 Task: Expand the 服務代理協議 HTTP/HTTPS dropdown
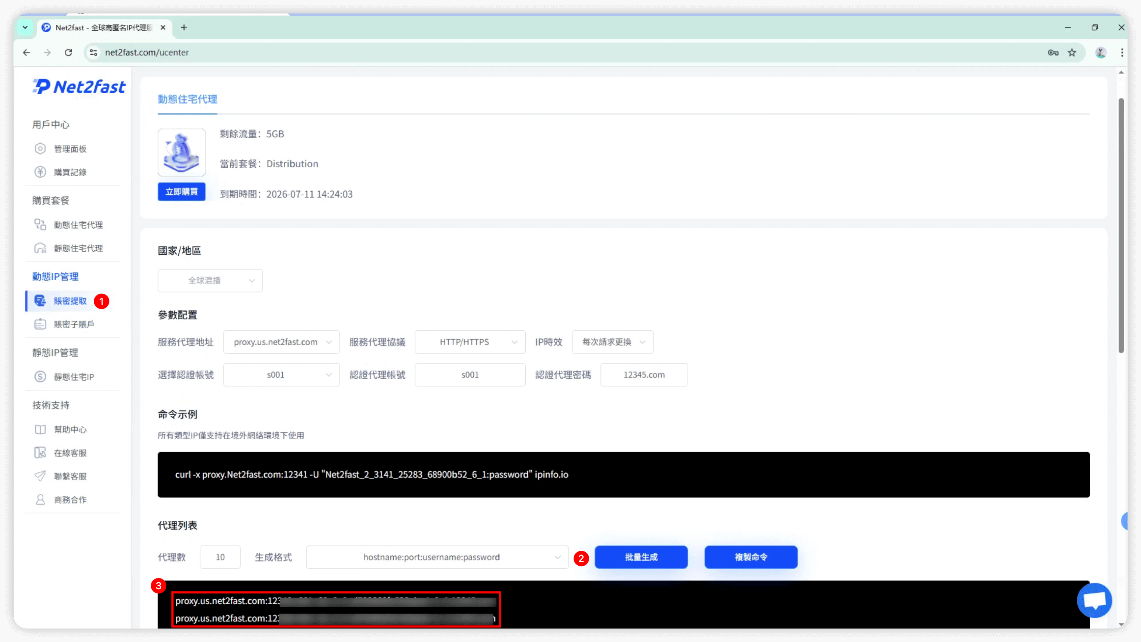470,342
